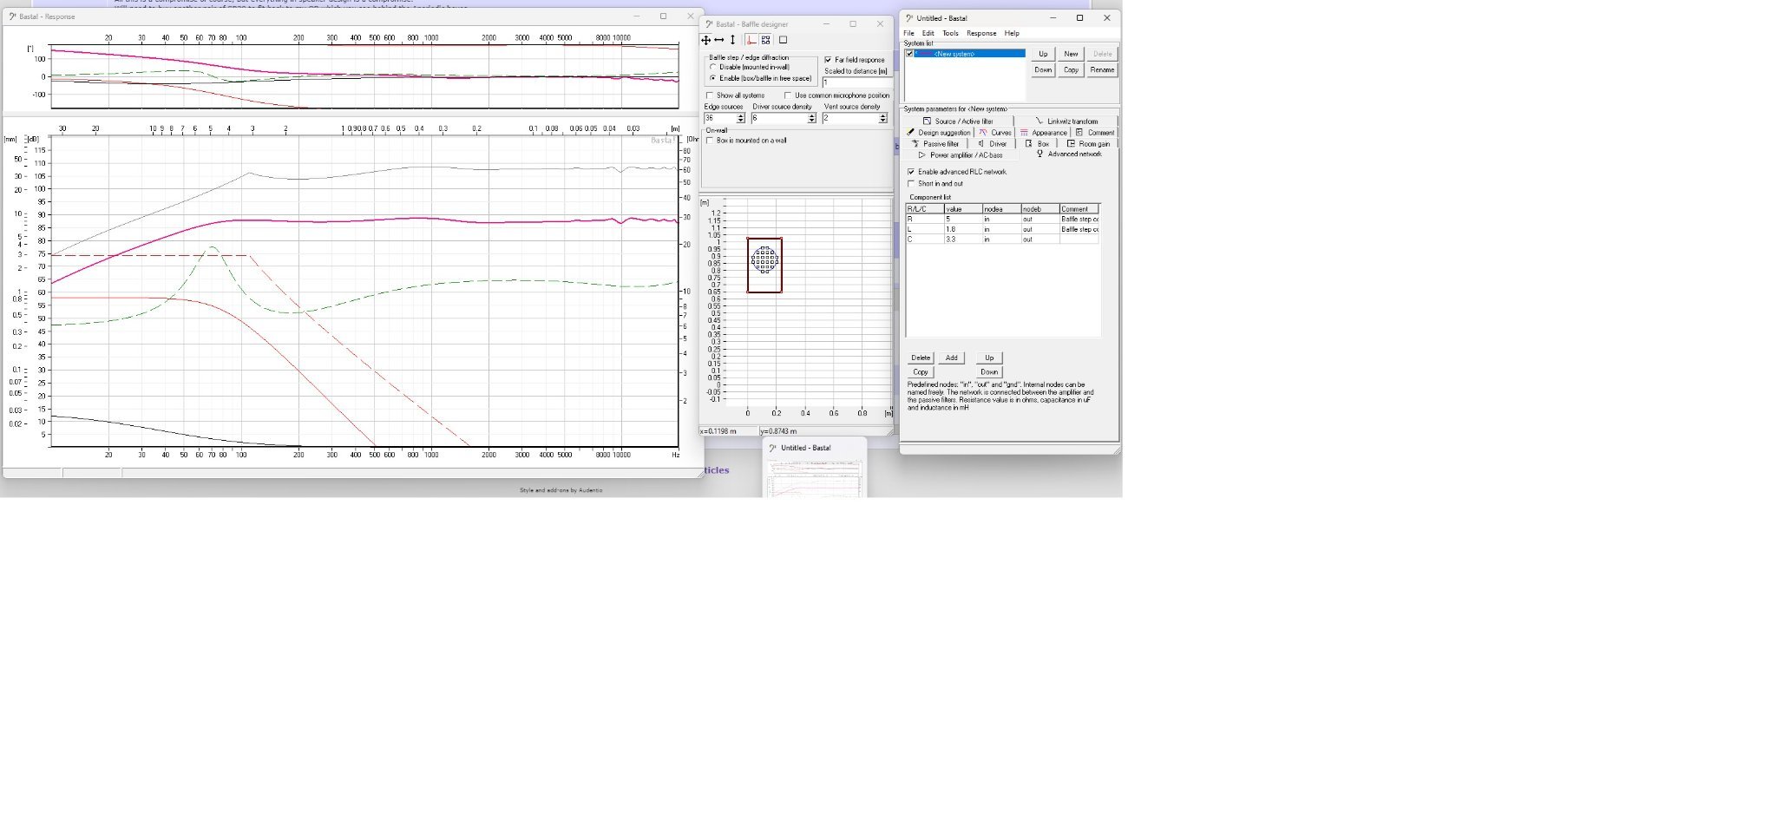This screenshot has height=840, width=1777.
Task: Select the C row value cell 3.3
Action: click(963, 240)
